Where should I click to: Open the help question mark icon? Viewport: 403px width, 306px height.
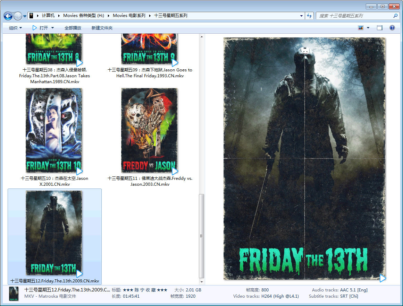(x=392, y=28)
